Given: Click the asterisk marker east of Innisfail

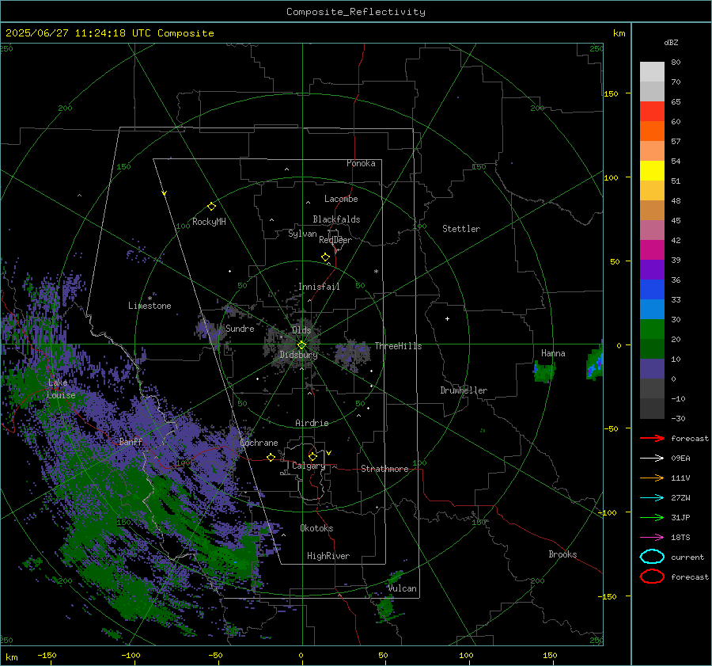Looking at the screenshot, I should tap(376, 272).
